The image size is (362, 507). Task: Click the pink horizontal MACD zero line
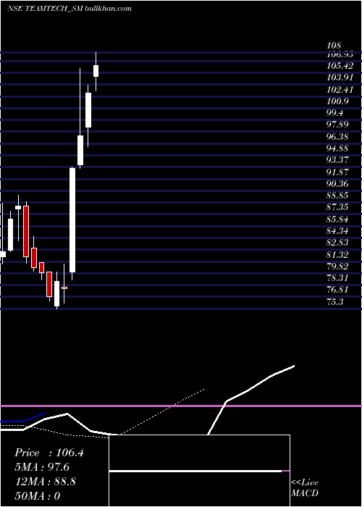pos(181,406)
